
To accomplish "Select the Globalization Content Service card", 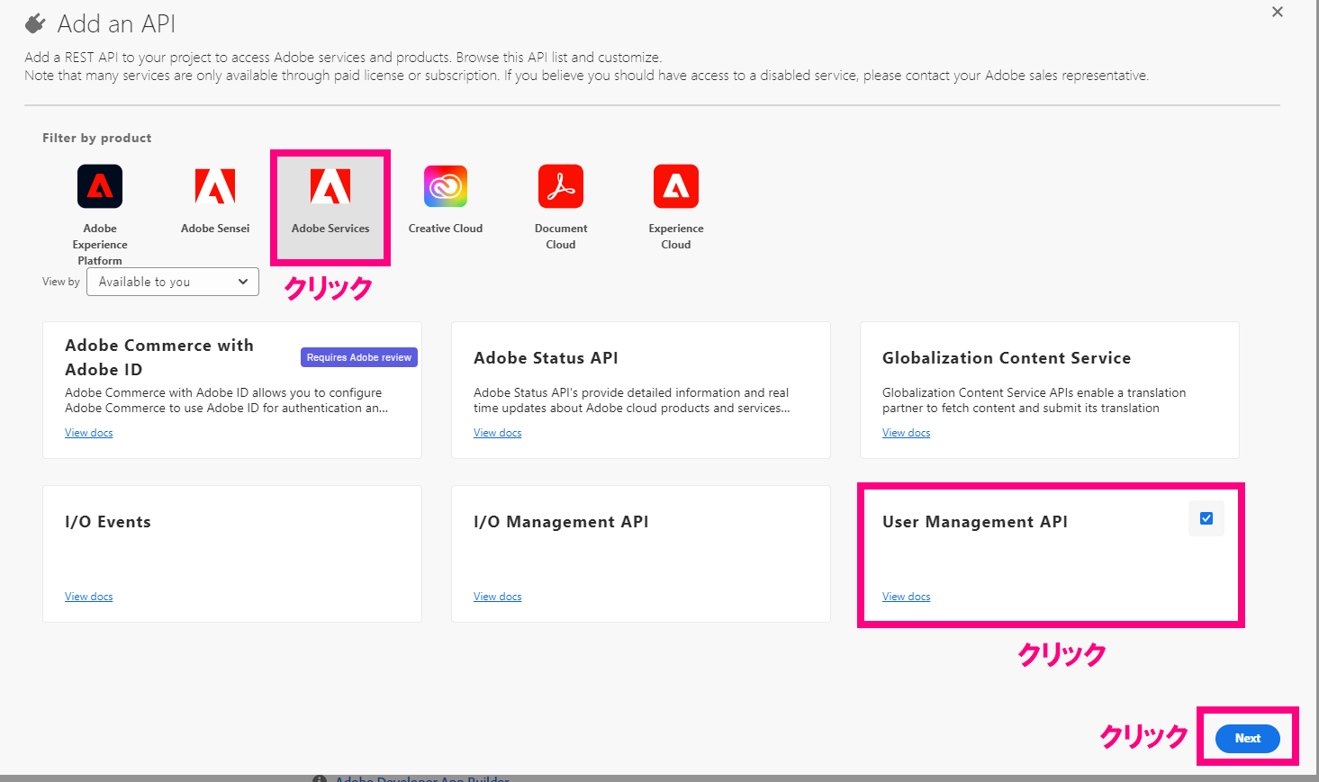I will [x=1050, y=391].
